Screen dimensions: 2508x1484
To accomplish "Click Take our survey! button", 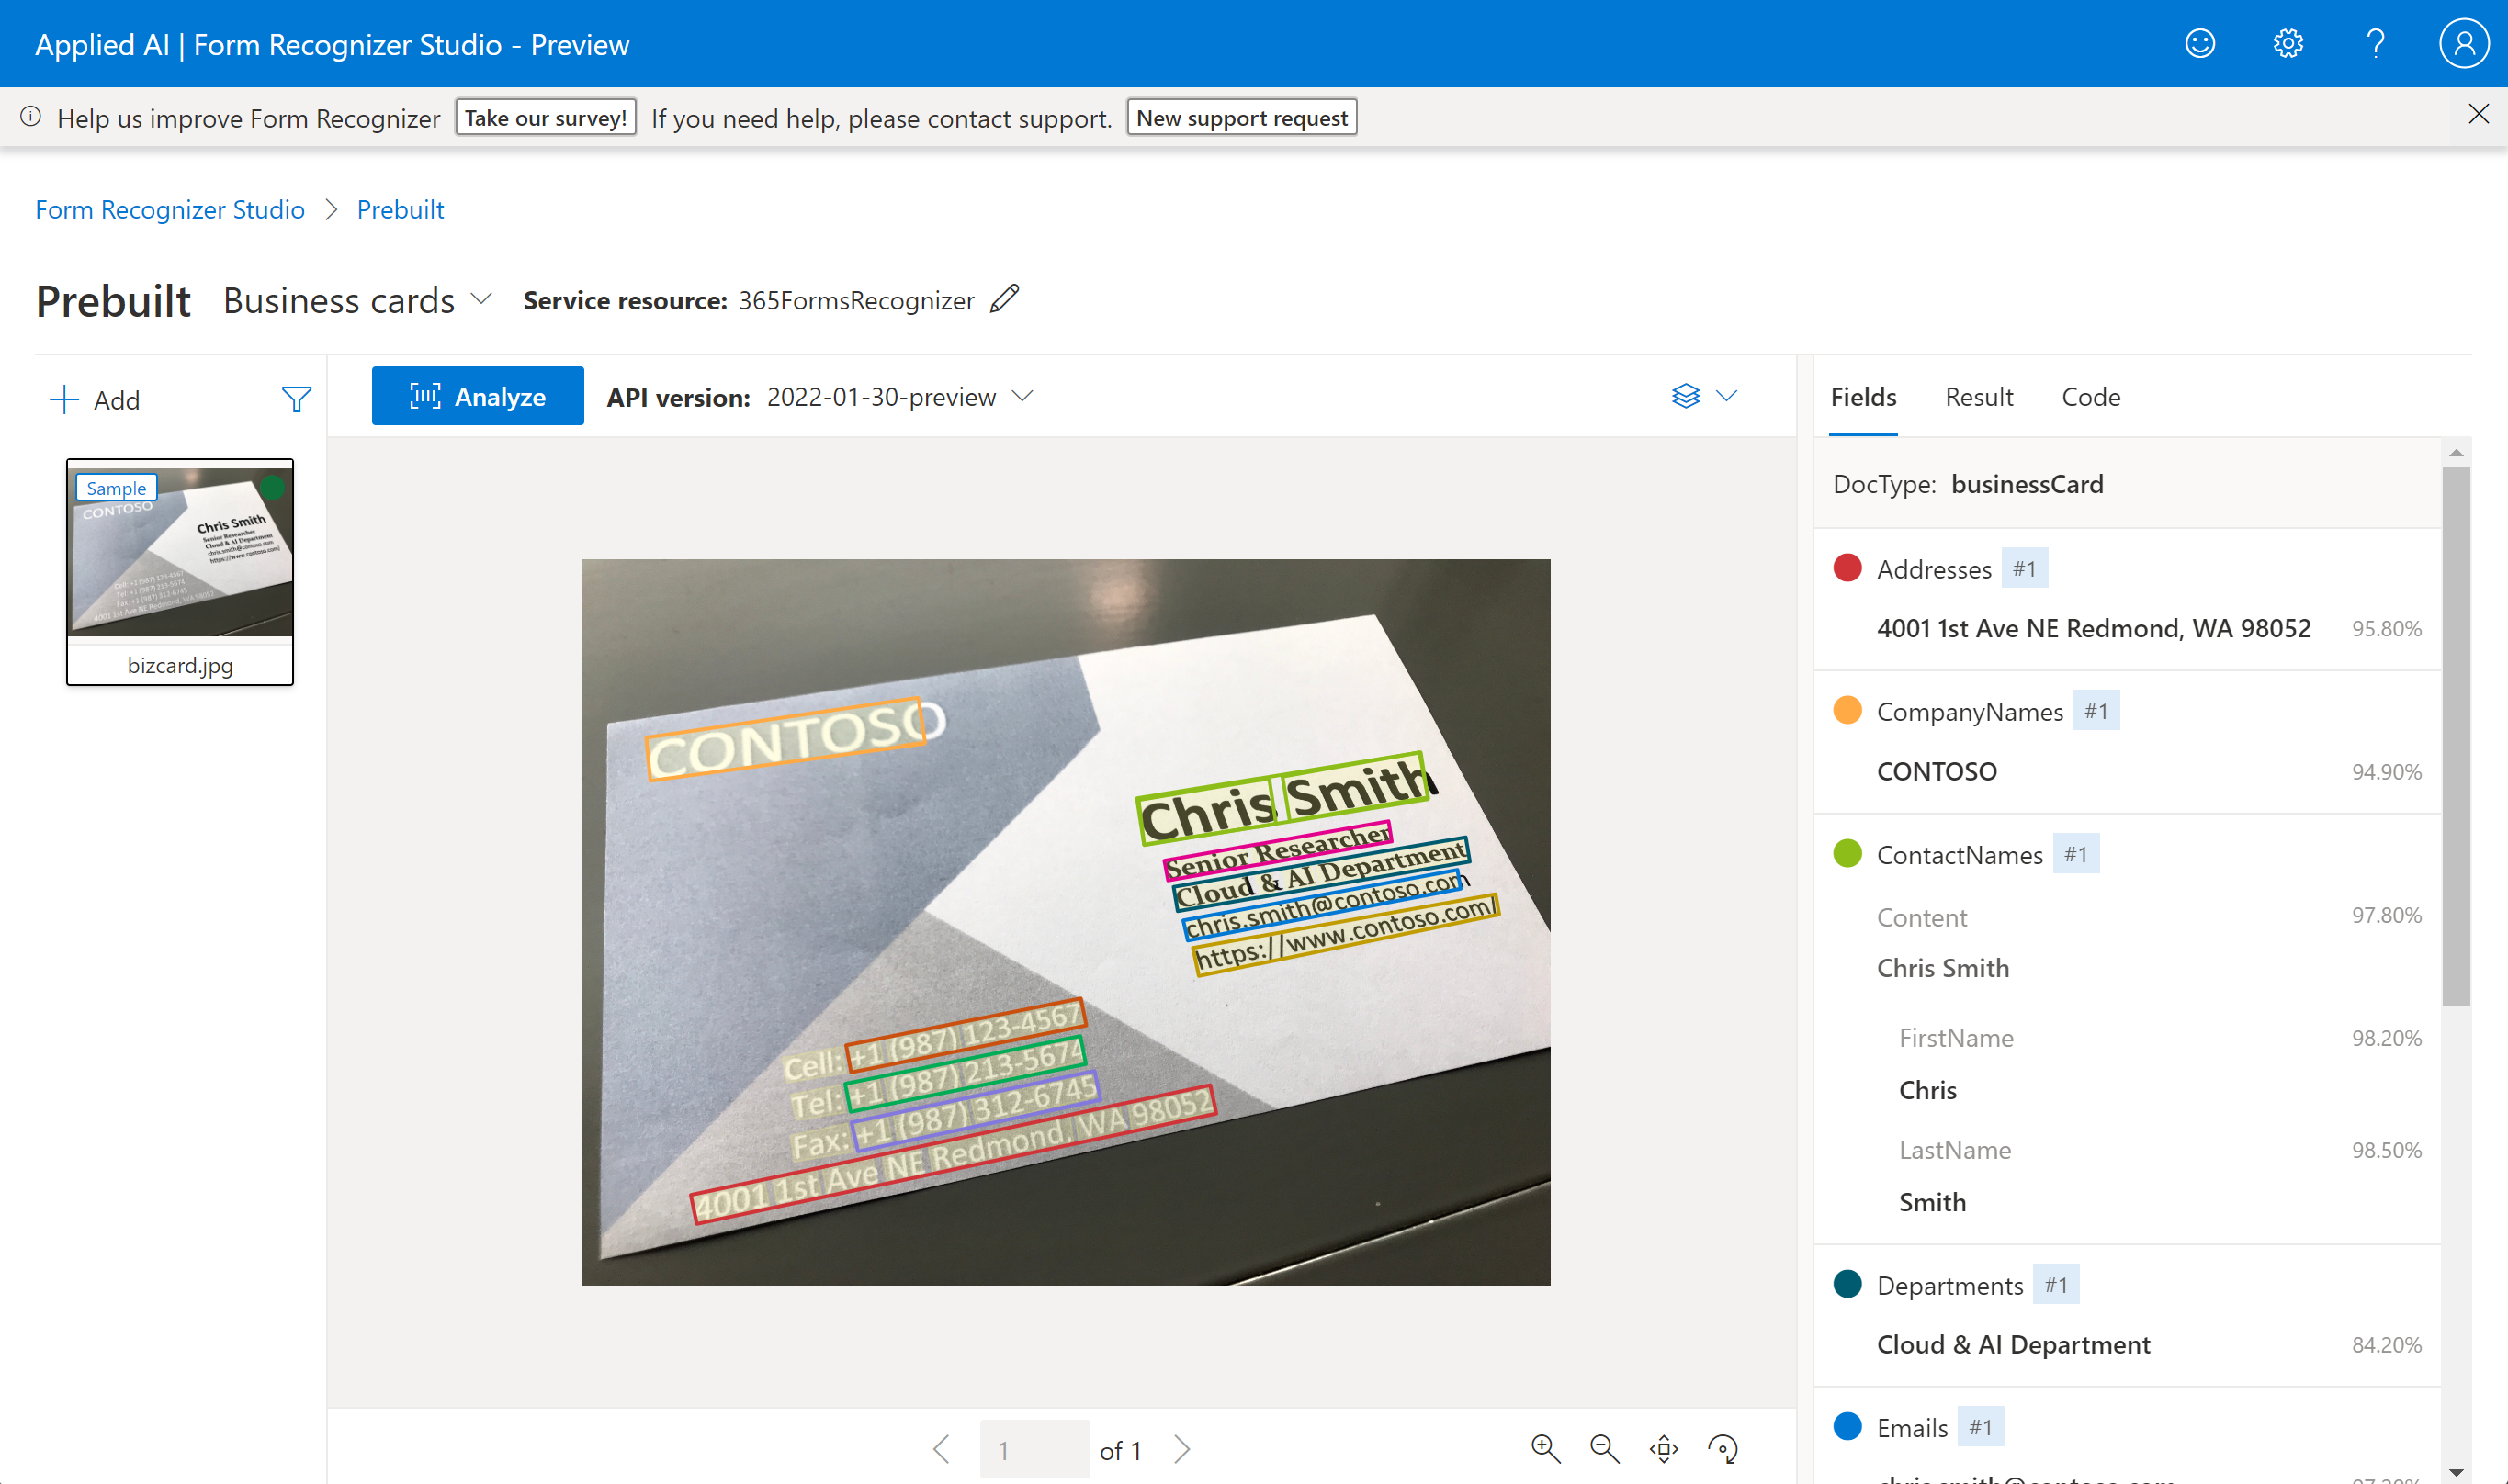I will click(545, 117).
